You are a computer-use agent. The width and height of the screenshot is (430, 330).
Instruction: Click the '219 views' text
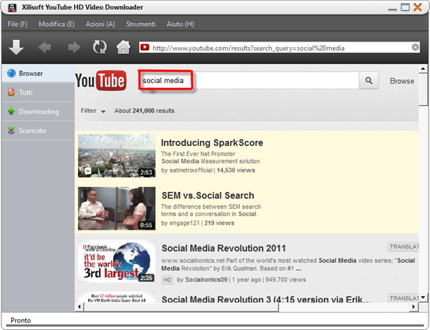(219, 223)
